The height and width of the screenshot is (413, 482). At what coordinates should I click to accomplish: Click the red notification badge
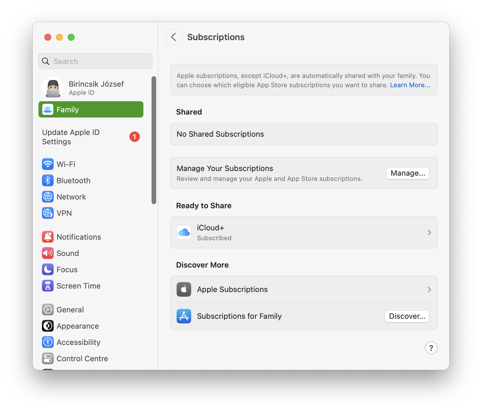[135, 137]
